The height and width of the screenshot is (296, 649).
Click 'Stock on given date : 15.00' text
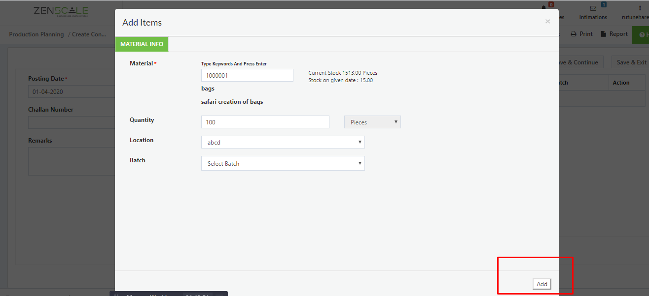(x=340, y=80)
